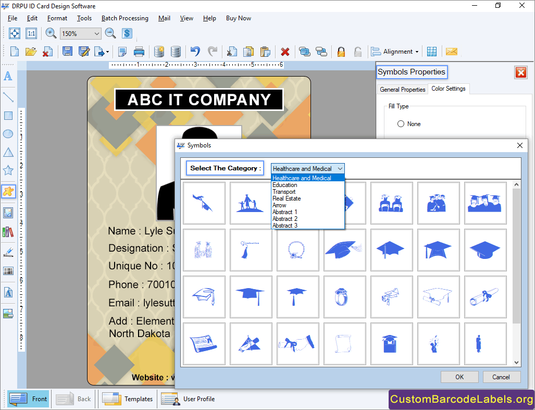The image size is (535, 410).
Task: Click scroll down arrow in symbols list
Action: tap(516, 363)
